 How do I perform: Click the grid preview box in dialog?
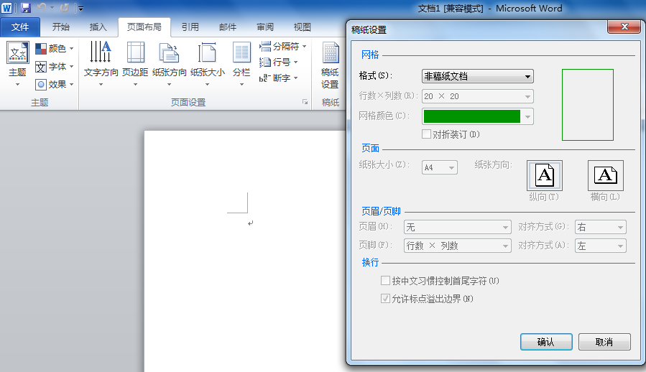coord(588,105)
